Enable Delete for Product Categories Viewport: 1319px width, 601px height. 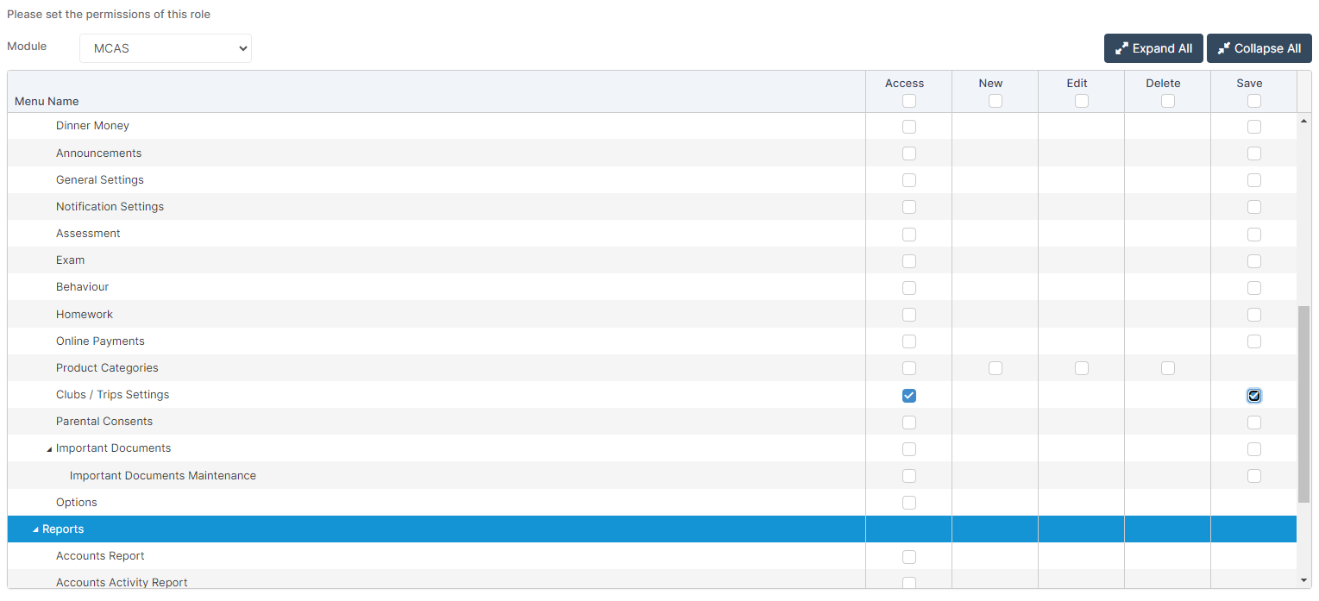click(x=1168, y=368)
